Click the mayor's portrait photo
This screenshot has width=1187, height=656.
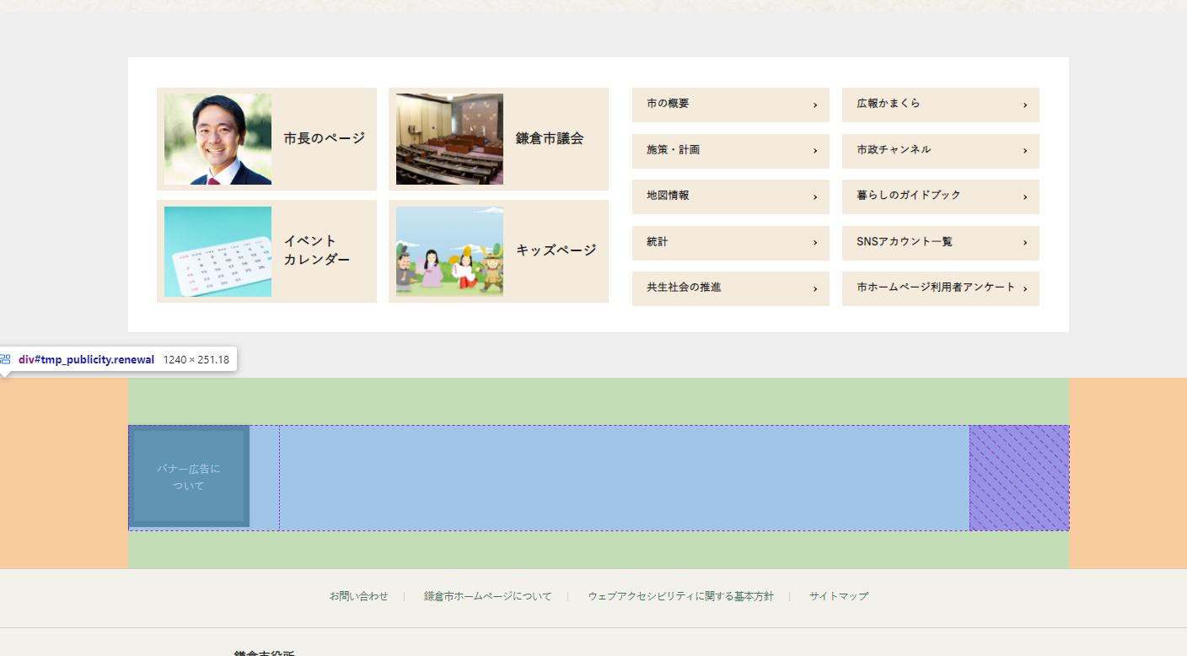[x=218, y=139]
